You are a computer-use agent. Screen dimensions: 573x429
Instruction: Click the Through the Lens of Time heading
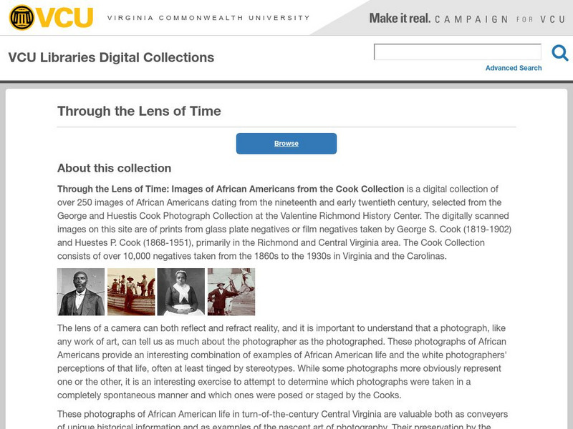point(139,111)
